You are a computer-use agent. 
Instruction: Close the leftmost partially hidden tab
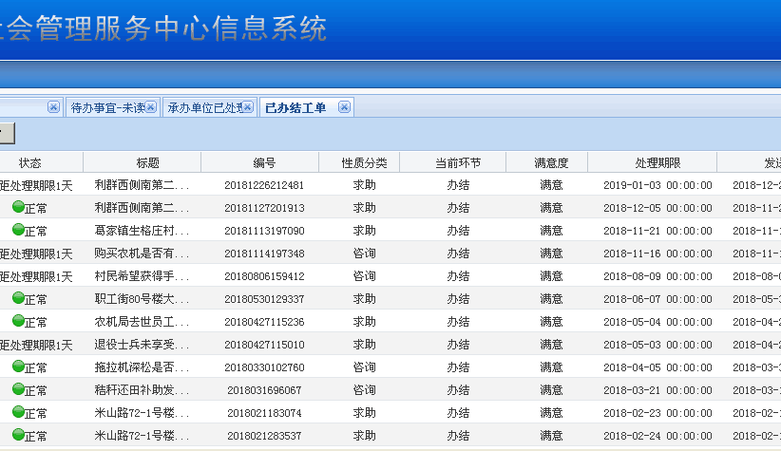(x=53, y=107)
